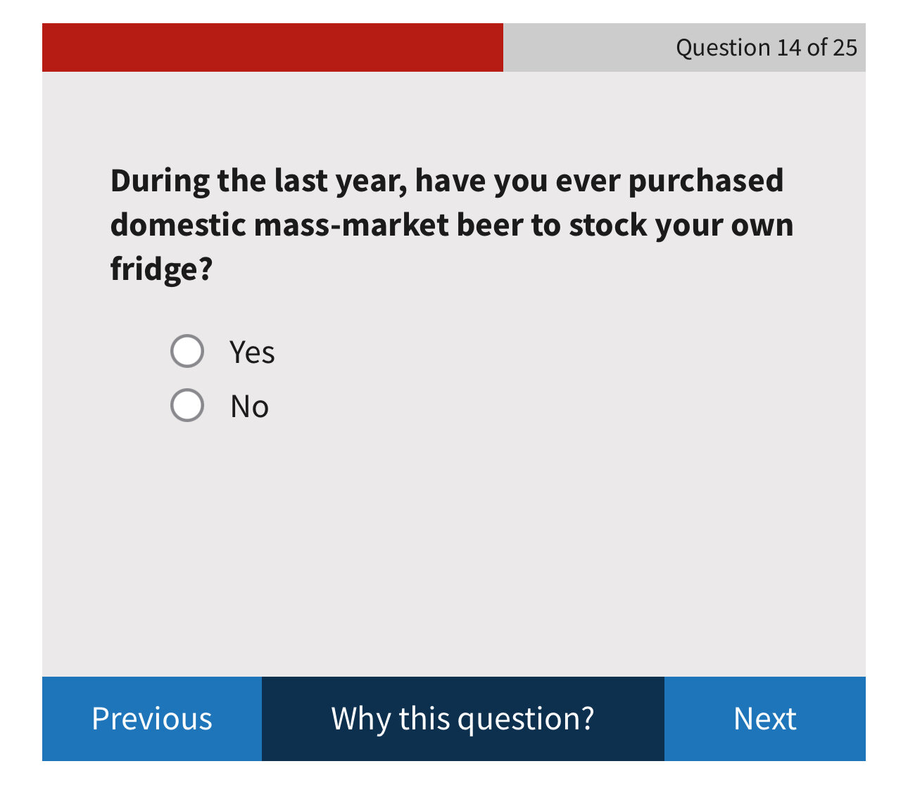This screenshot has width=908, height=785.
Task: Click the word 'Next' on the blue button
Action: point(764,719)
